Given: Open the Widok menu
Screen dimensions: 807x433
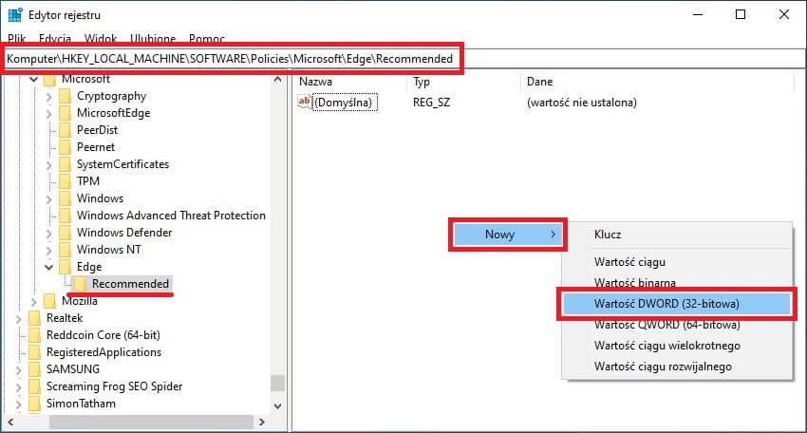Looking at the screenshot, I should (101, 39).
